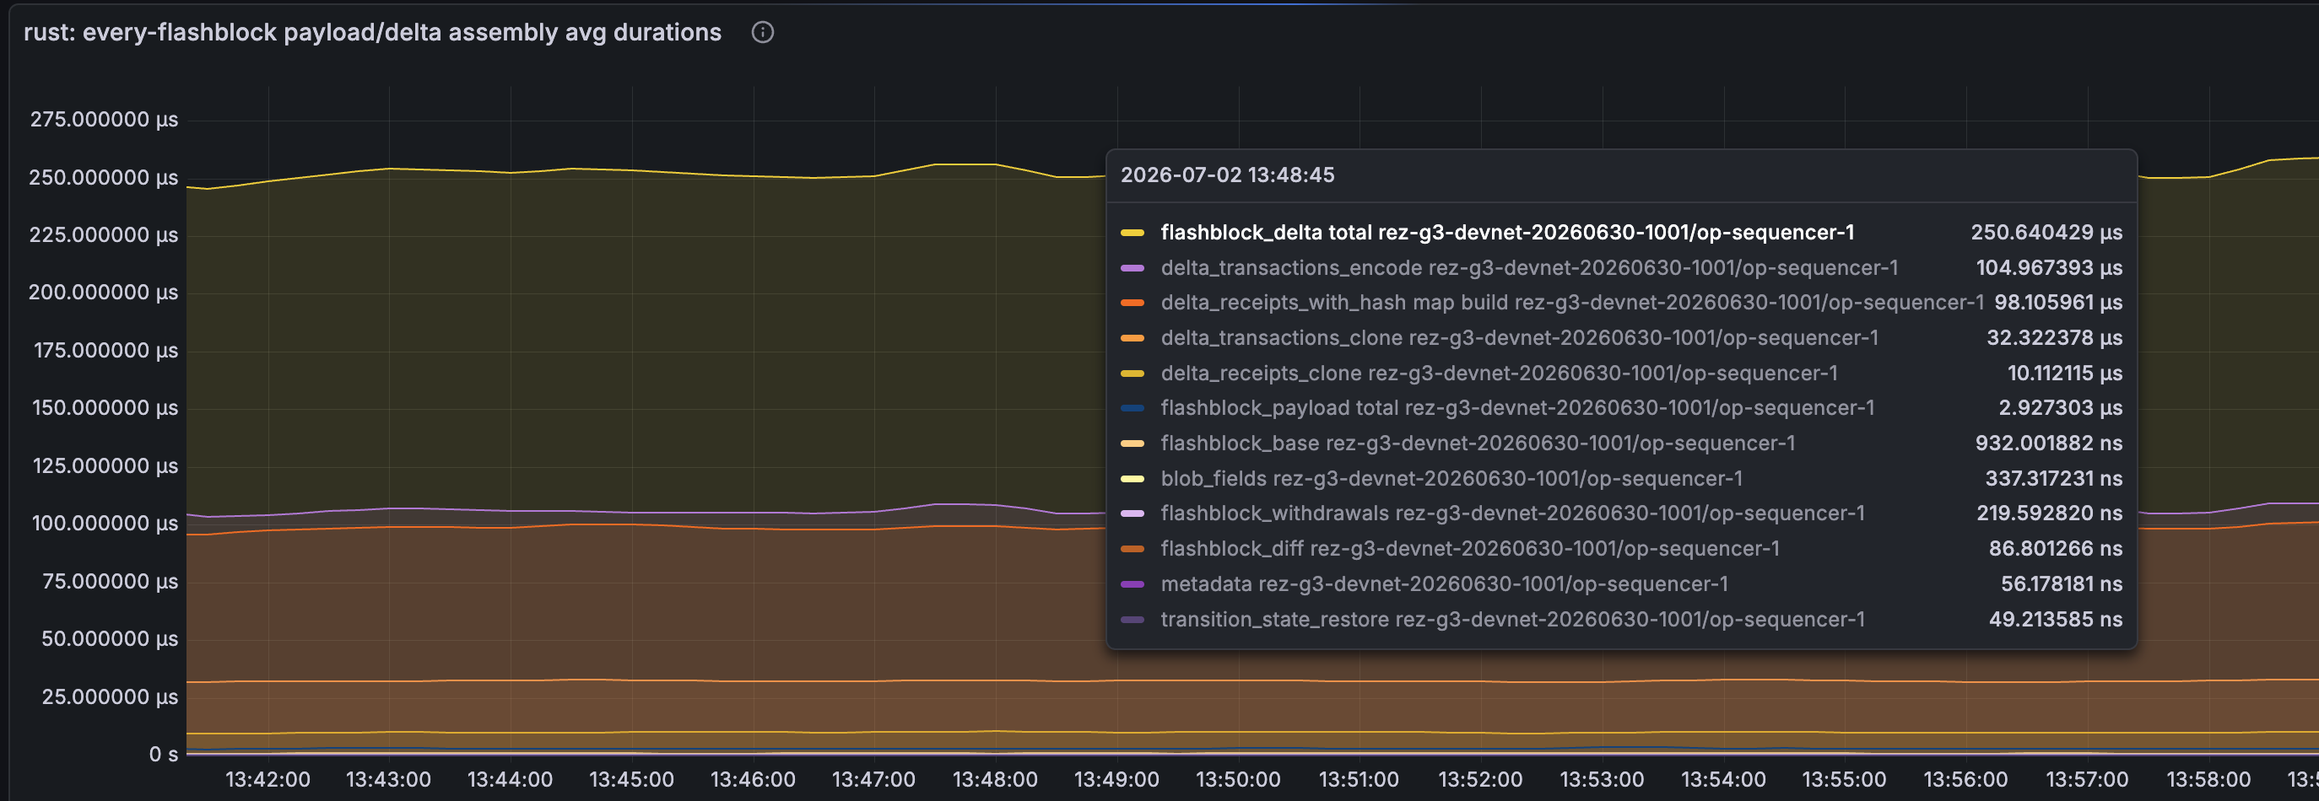Click the 225.000000 µs y-axis label

click(x=104, y=234)
